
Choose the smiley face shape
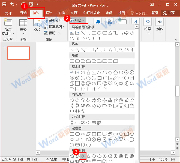(x=105, y=83)
